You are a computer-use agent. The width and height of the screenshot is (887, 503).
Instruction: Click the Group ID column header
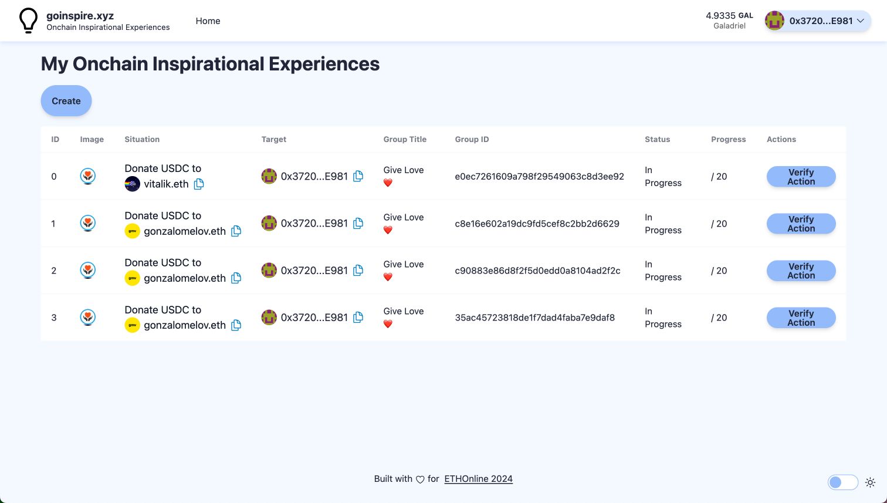[472, 139]
